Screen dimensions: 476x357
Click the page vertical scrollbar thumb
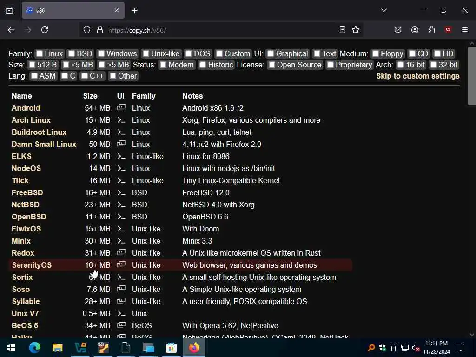point(472,76)
